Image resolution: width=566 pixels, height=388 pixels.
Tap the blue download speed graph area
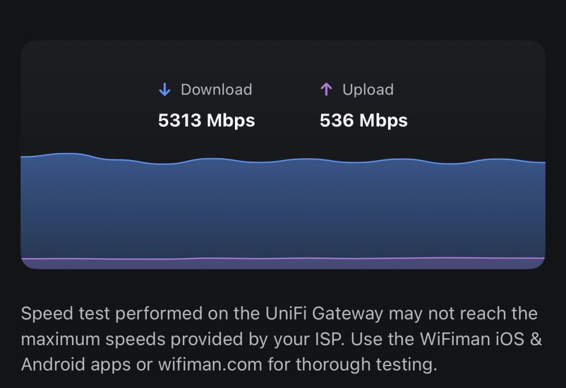[x=282, y=209]
